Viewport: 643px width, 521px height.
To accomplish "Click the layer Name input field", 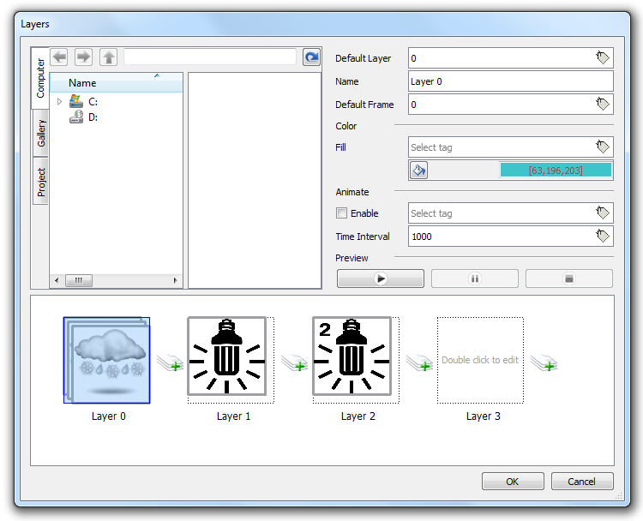I will (511, 81).
